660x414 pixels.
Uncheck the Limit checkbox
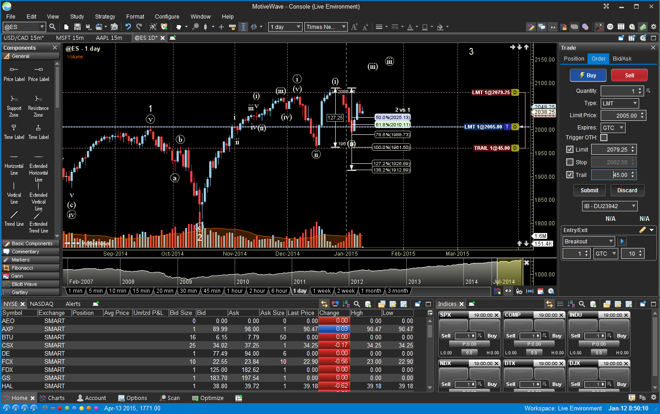(x=570, y=149)
